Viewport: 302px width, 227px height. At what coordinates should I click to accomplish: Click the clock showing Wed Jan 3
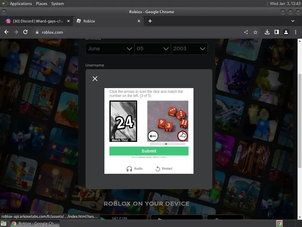[x=285, y=4]
